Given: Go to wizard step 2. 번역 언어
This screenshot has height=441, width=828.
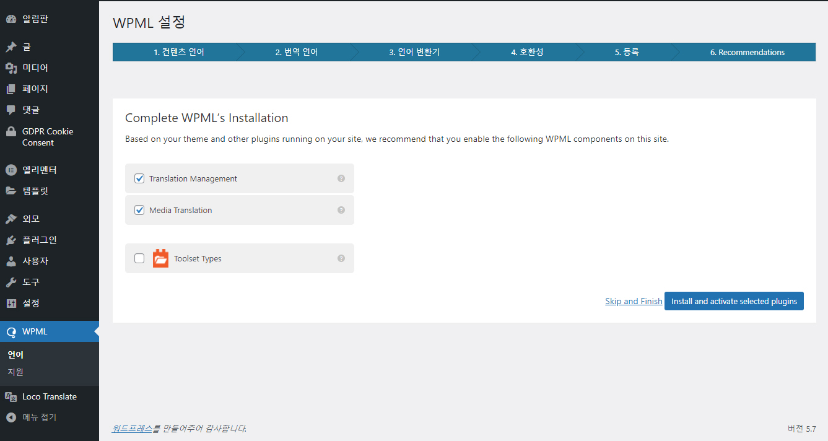Looking at the screenshot, I should (x=297, y=52).
